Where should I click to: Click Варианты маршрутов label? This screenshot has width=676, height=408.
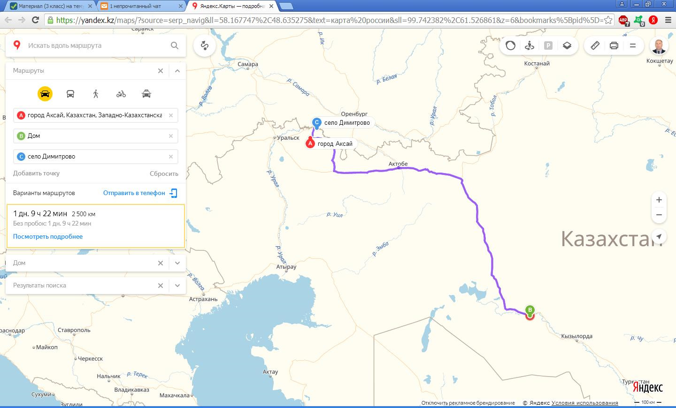[x=44, y=193]
